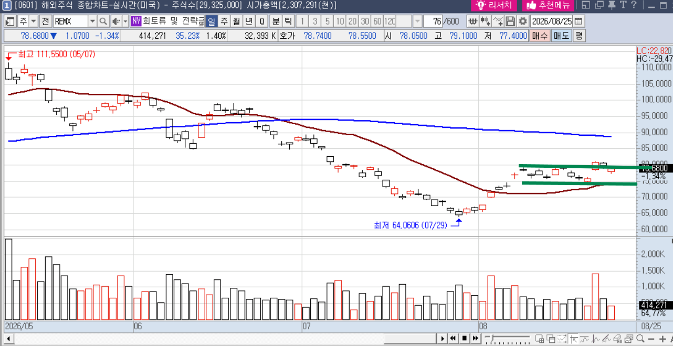Click the add line comparison chart icon
673x346 pixels.
[x=498, y=21]
